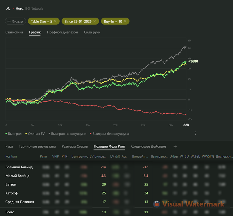Sort table by Руки column header
Image resolution: width=233 pixels, height=216 pixels.
(43, 156)
